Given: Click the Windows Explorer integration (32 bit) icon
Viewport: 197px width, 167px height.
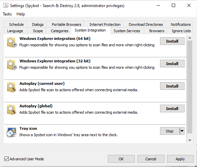Looking at the screenshot, I should coord(12,65).
